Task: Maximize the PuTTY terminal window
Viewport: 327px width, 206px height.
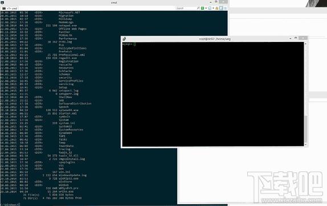Action: click(x=296, y=38)
